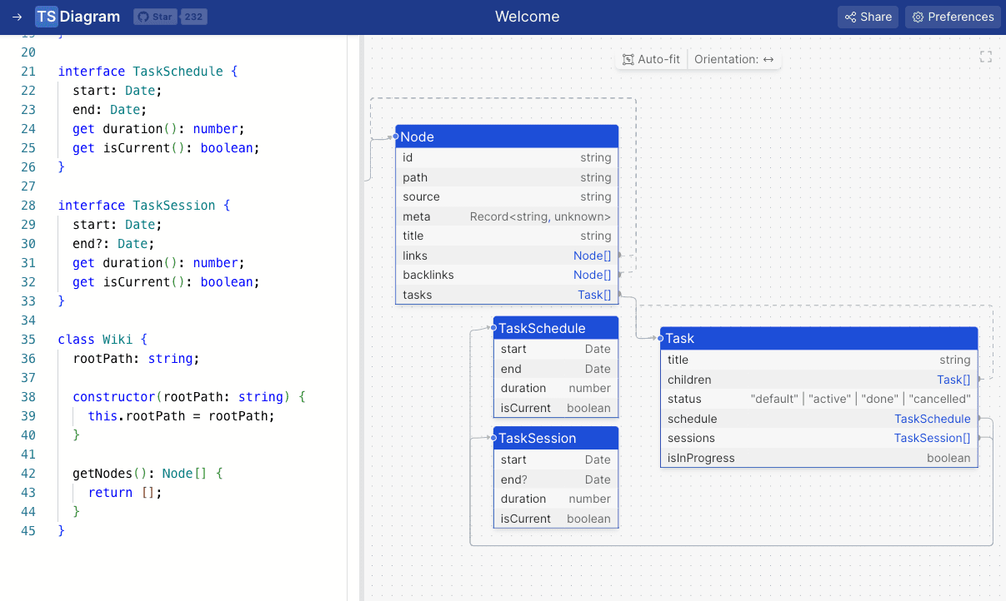This screenshot has width=1006, height=601.
Task: Open the Preferences panel
Action: (x=953, y=17)
